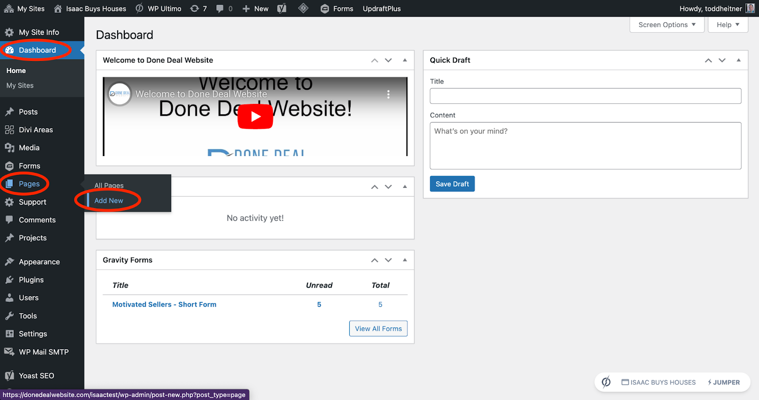Viewport: 759px width, 400px height.
Task: Open WP Ultimo from the admin bar
Action: click(158, 9)
